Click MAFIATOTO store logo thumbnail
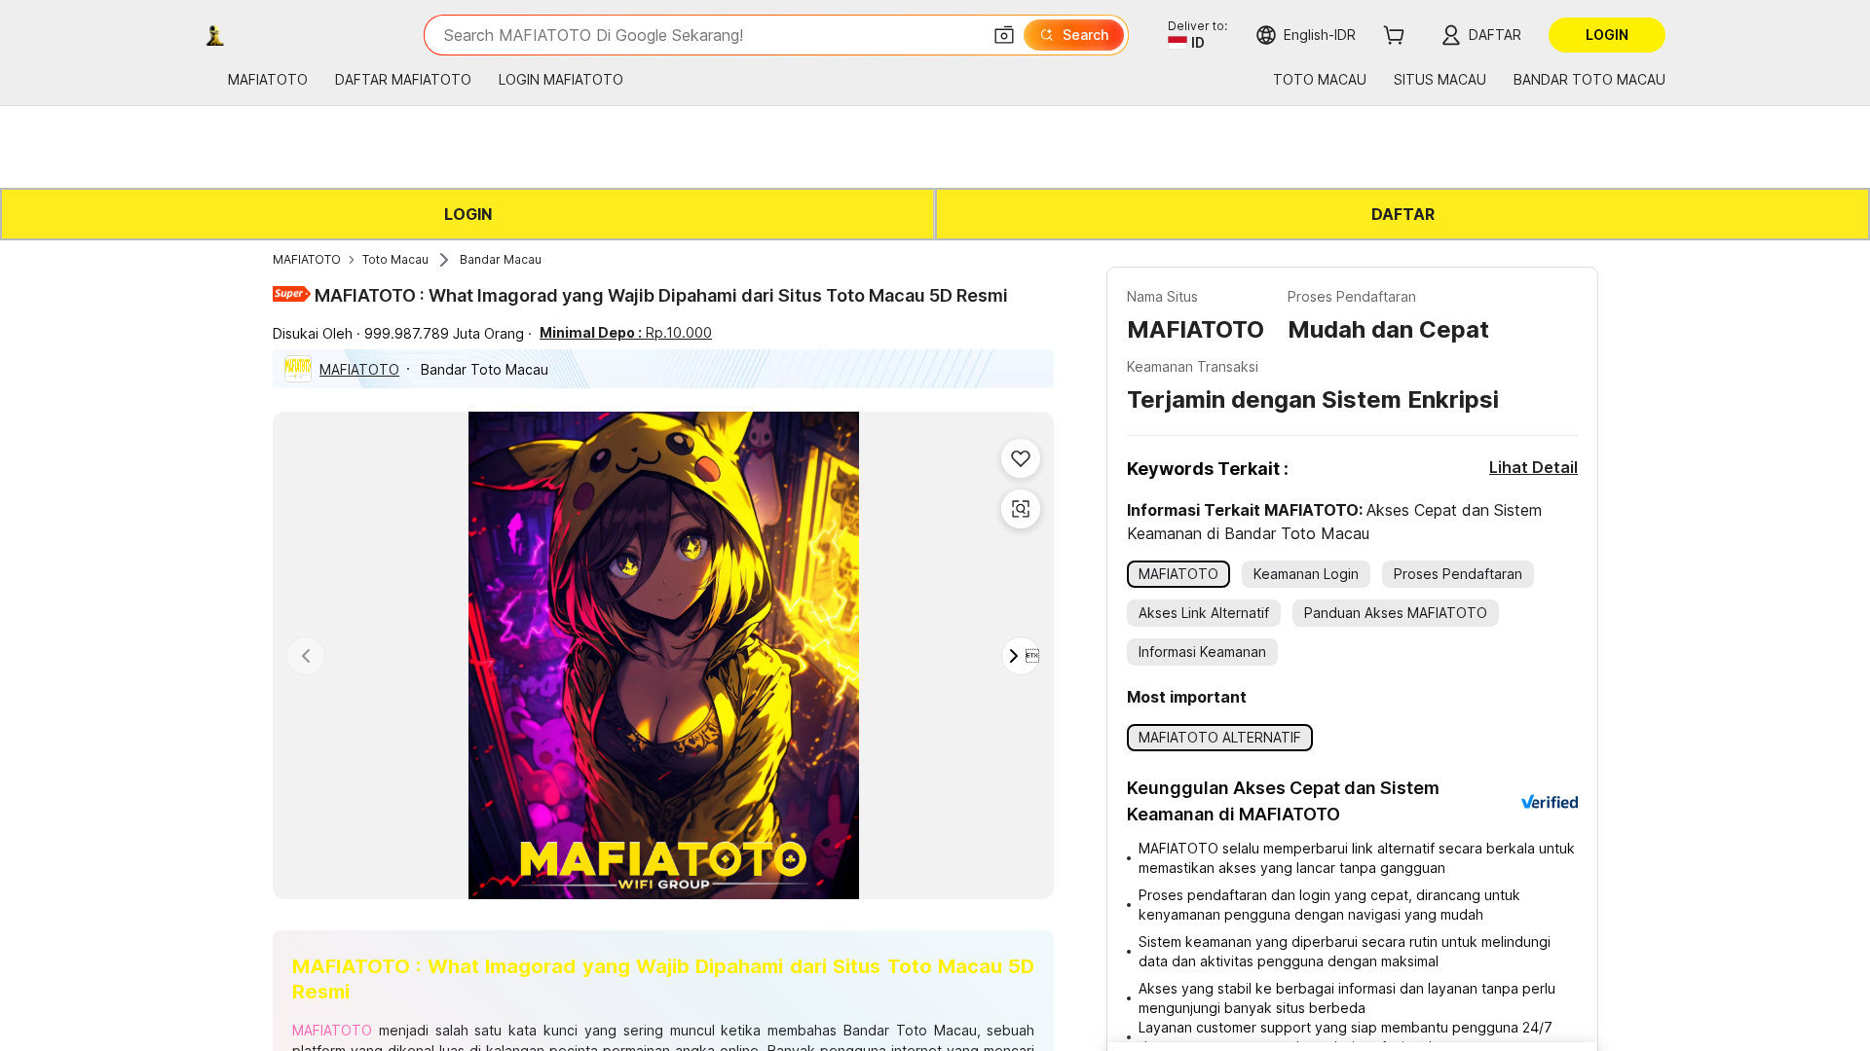The image size is (1870, 1051). (298, 369)
